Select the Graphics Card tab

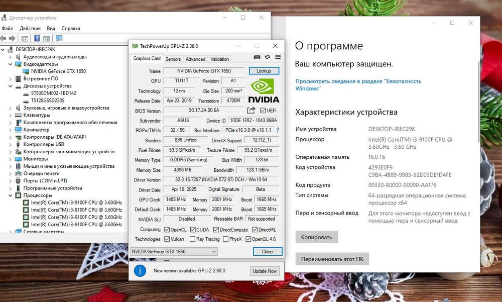pyautogui.click(x=147, y=58)
